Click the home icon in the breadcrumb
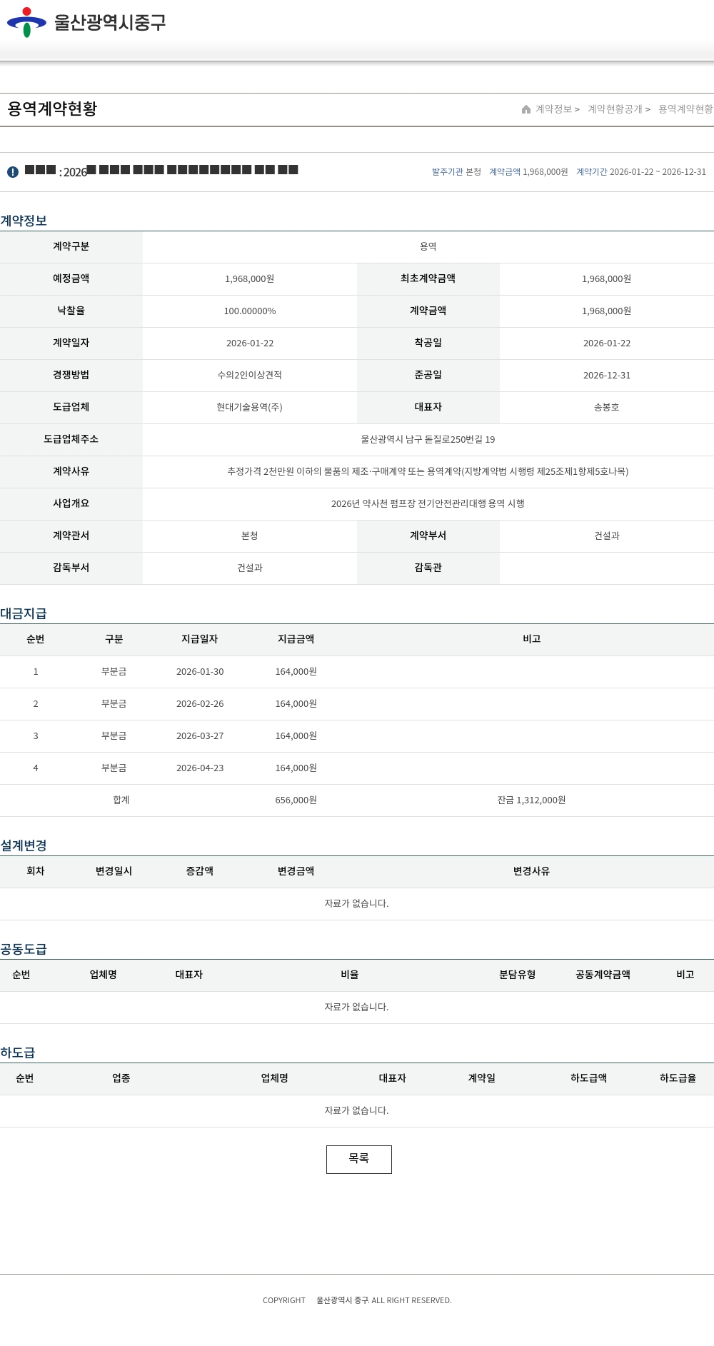The height and width of the screenshot is (1346, 714). click(526, 109)
